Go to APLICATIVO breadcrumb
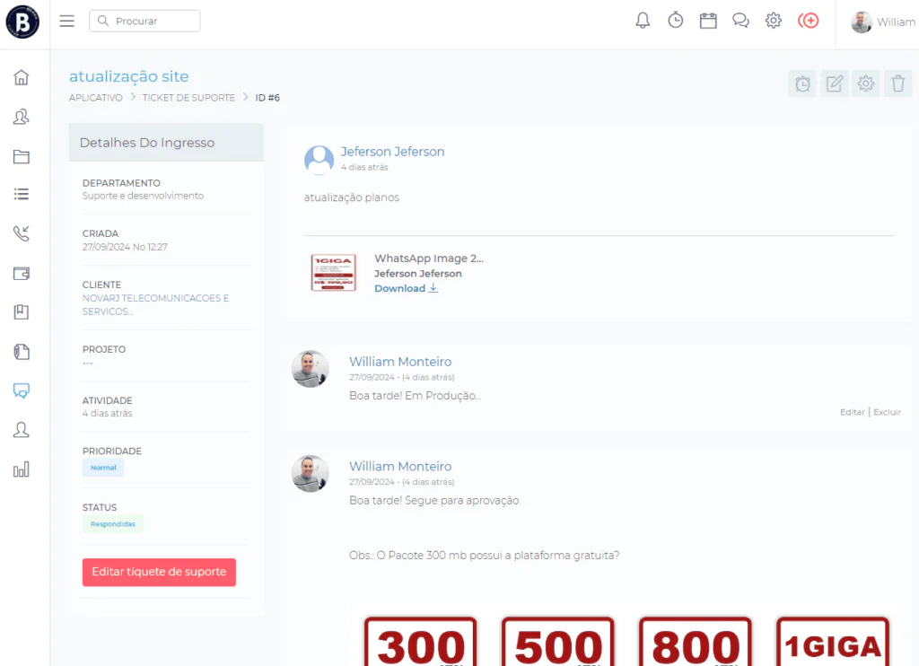The image size is (919, 666). [95, 97]
